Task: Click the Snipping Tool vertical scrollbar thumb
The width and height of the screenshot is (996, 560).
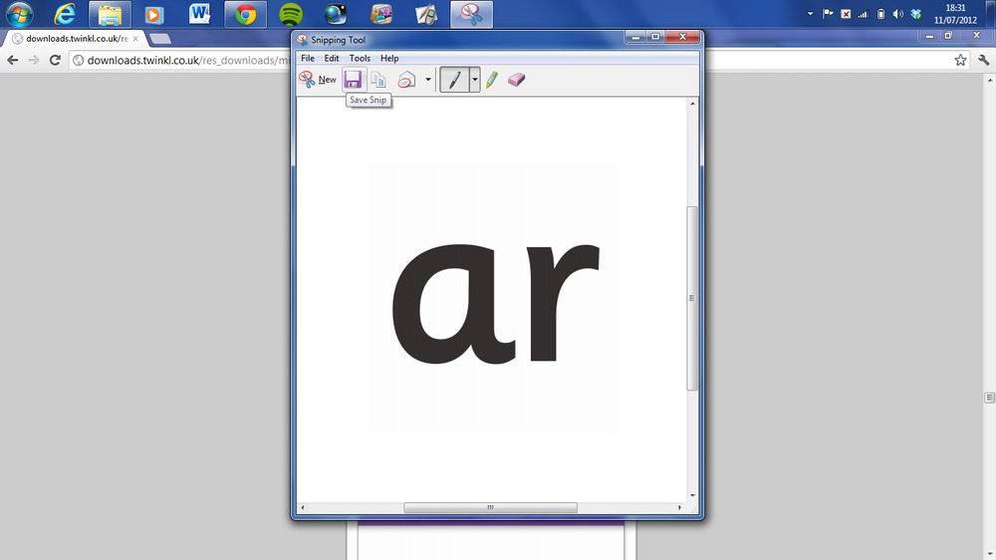Action: pos(692,298)
